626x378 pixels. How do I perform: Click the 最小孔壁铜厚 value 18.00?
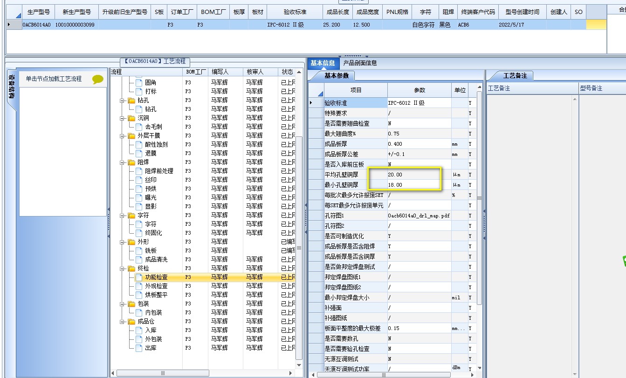point(419,185)
